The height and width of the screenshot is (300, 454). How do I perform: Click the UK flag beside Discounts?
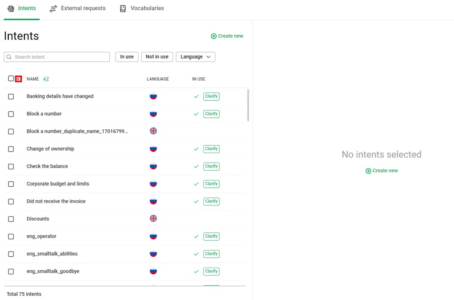153,219
